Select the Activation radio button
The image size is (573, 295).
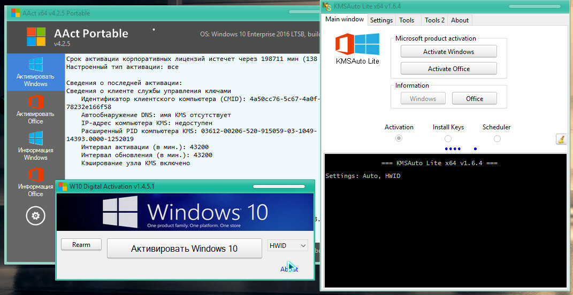coord(399,139)
